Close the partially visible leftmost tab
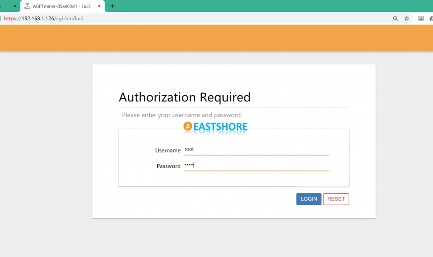This screenshot has height=257, width=433. click(15, 6)
